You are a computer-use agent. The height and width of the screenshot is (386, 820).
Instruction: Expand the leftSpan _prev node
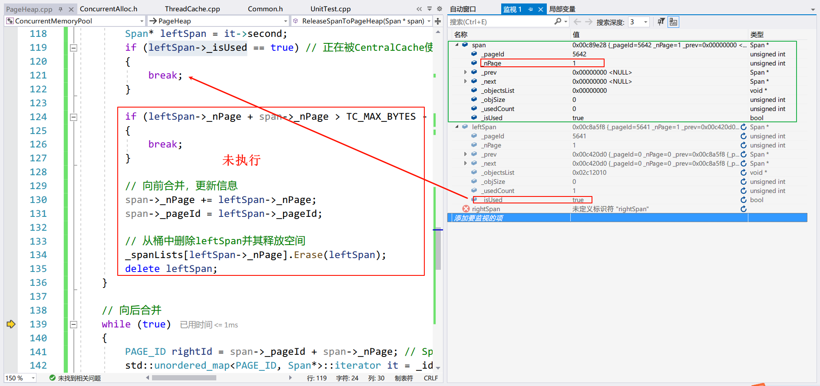(466, 154)
